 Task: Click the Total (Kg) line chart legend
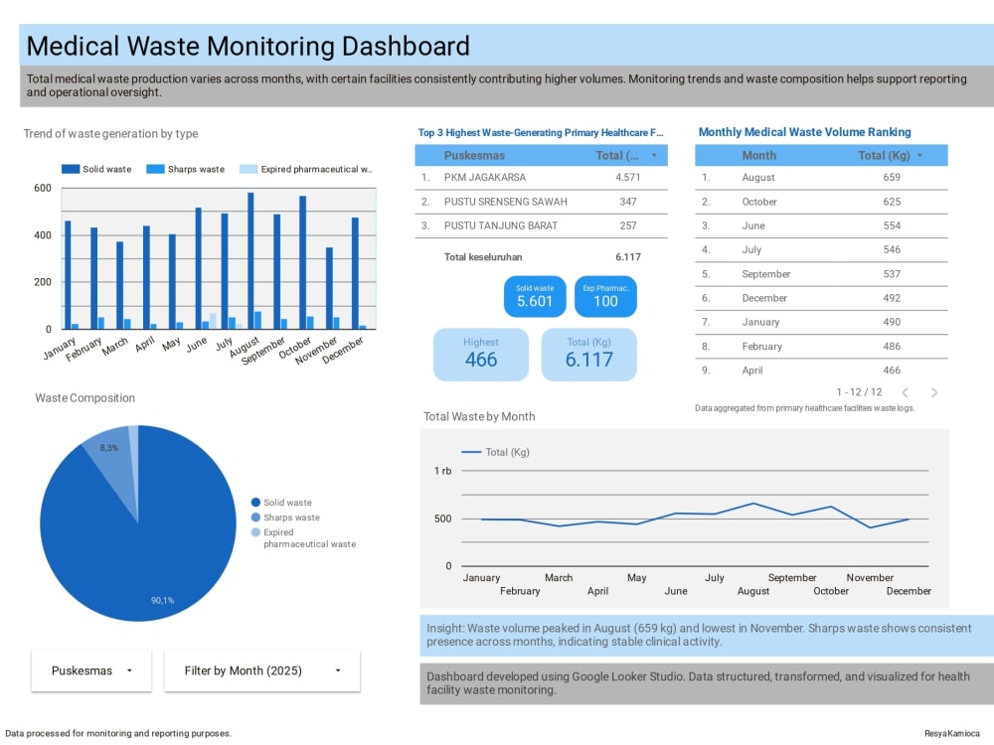click(x=495, y=452)
